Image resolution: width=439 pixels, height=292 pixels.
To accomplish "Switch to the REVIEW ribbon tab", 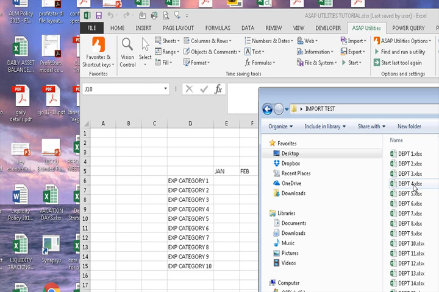I will [x=274, y=28].
